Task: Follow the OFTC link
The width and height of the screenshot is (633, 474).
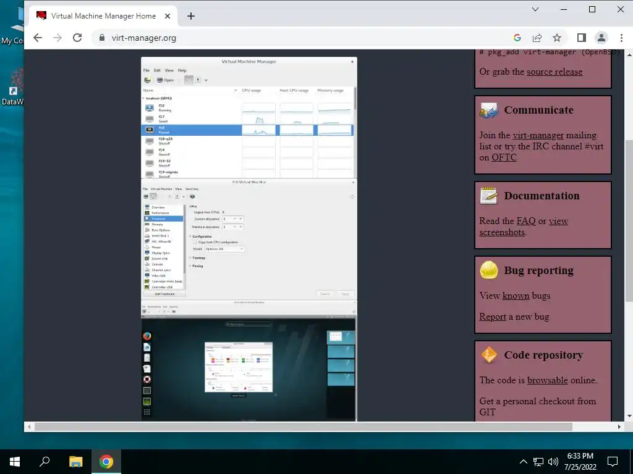Action: (504, 157)
